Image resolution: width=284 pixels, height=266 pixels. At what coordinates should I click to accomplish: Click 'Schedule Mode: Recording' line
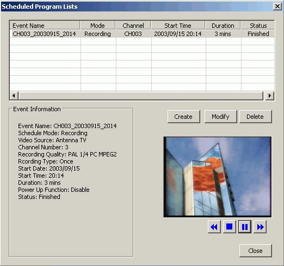click(x=53, y=133)
